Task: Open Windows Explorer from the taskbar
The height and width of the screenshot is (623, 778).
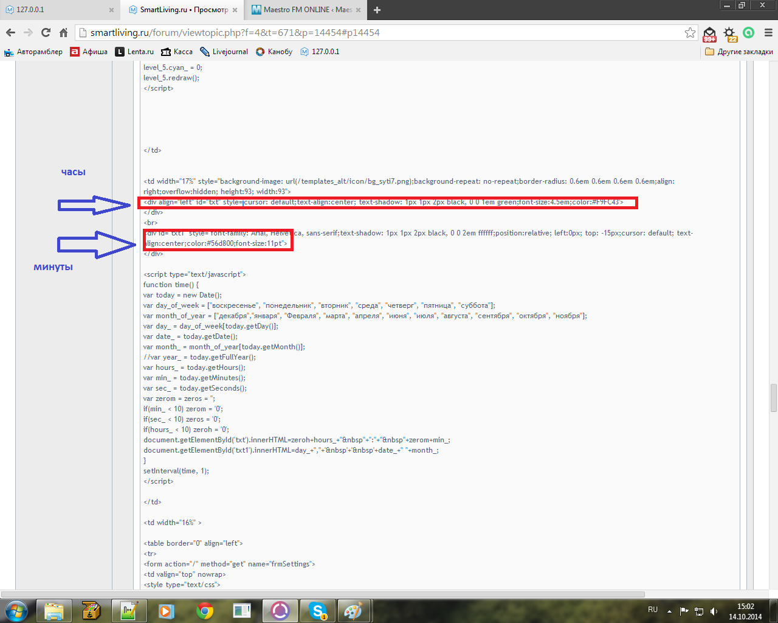Action: click(54, 610)
